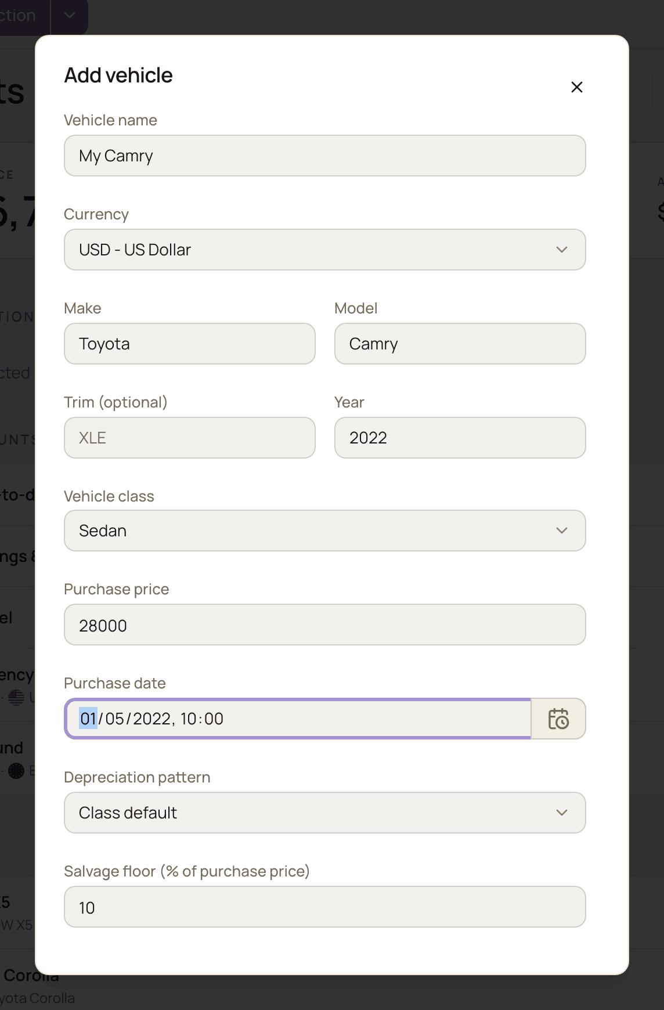Viewport: 664px width, 1010px height.
Task: Click the Vehicle name label
Action: pyautogui.click(x=110, y=120)
